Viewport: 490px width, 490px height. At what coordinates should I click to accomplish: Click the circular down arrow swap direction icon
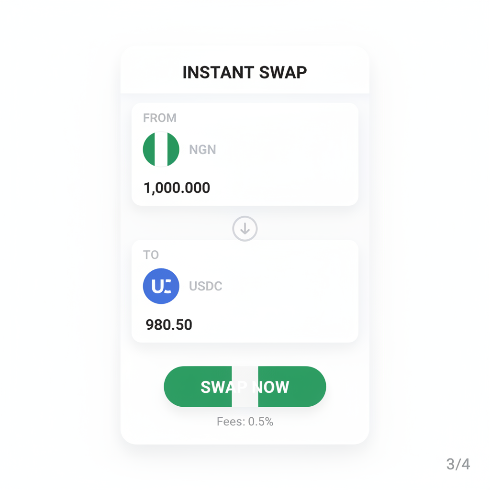pyautogui.click(x=245, y=228)
